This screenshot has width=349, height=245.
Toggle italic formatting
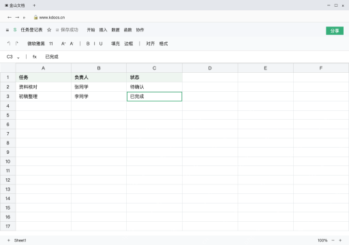(x=94, y=44)
